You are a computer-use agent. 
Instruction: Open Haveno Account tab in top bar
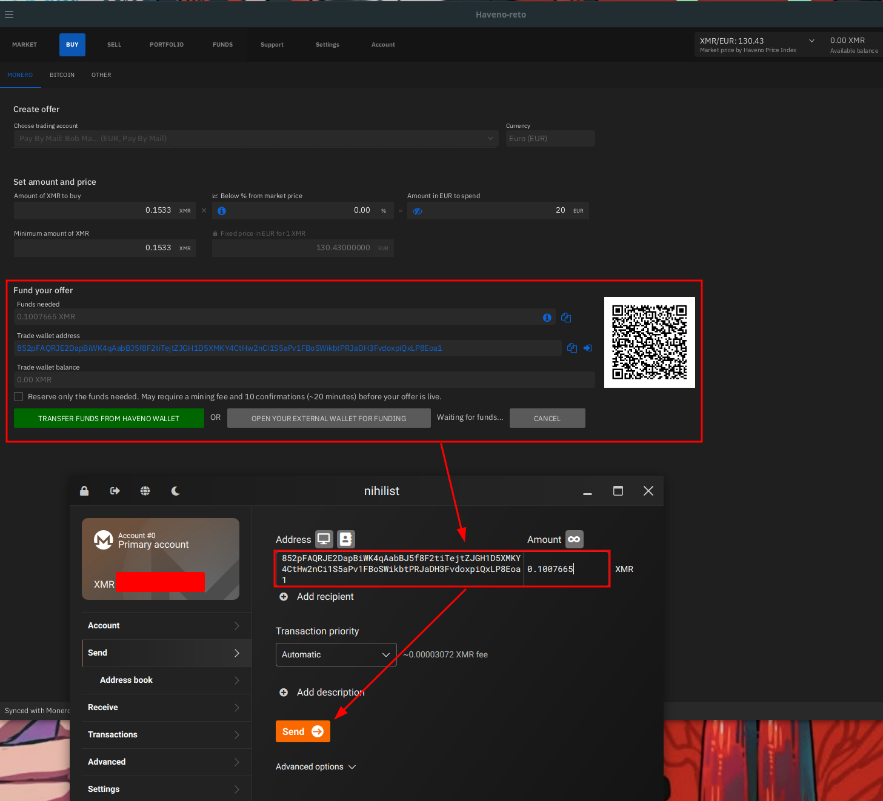(384, 45)
